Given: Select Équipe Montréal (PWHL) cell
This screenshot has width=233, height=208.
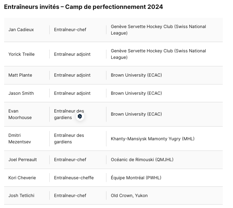Looking at the screenshot, I should [136, 178].
